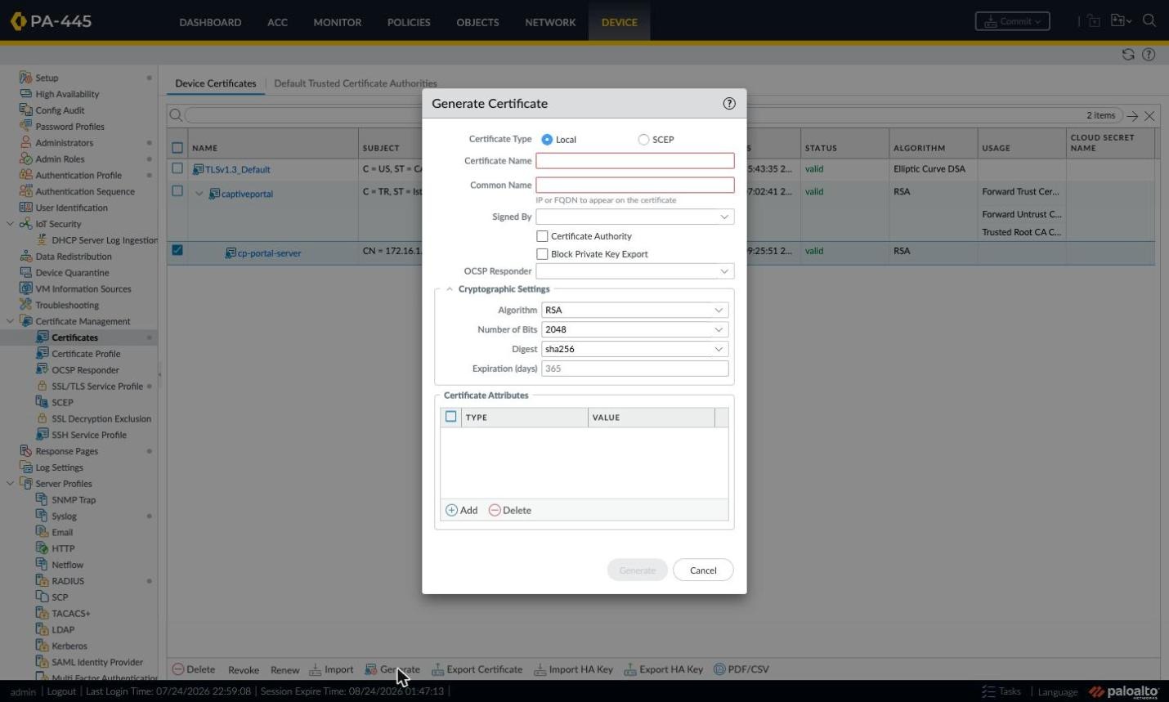The image size is (1169, 702).
Task: Enable Certificate Authority checkbox
Action: click(x=542, y=236)
